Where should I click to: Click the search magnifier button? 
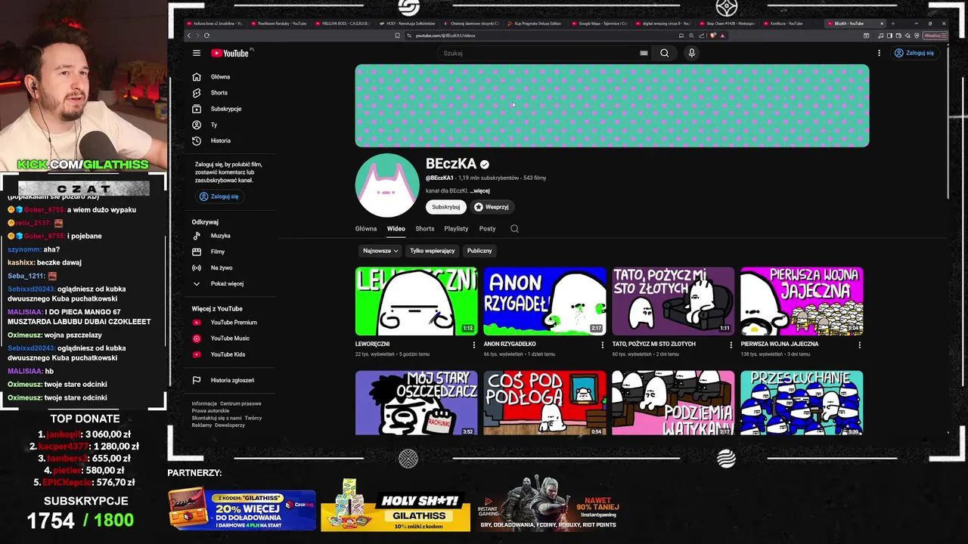(x=664, y=53)
